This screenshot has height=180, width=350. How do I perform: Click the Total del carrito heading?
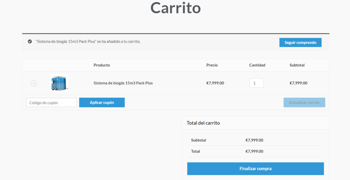(203, 123)
